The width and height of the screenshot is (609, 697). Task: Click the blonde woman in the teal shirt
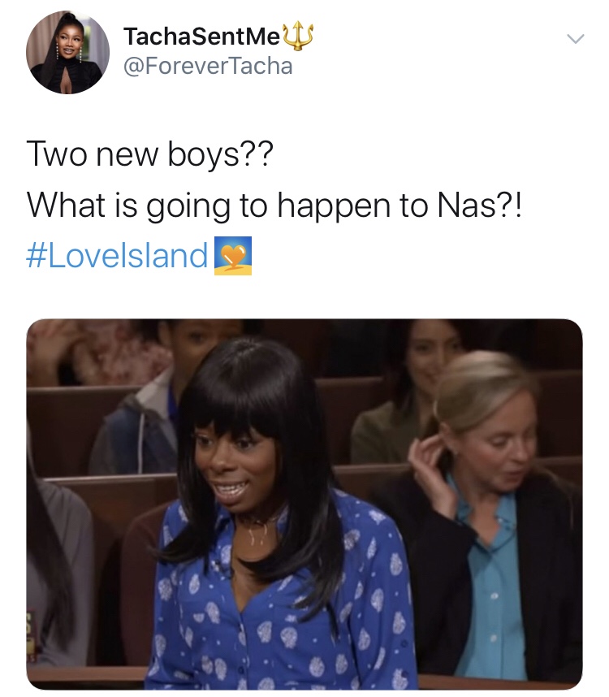pyautogui.click(x=493, y=511)
